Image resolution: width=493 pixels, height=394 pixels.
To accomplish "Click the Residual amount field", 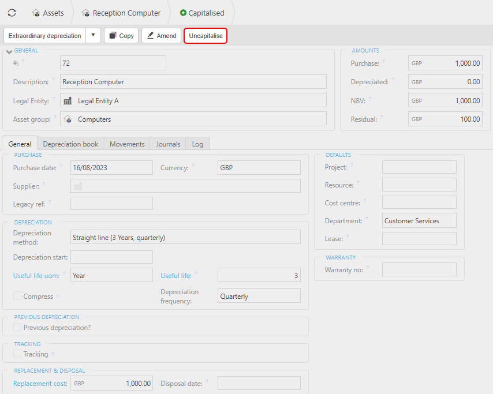I will coord(445,119).
